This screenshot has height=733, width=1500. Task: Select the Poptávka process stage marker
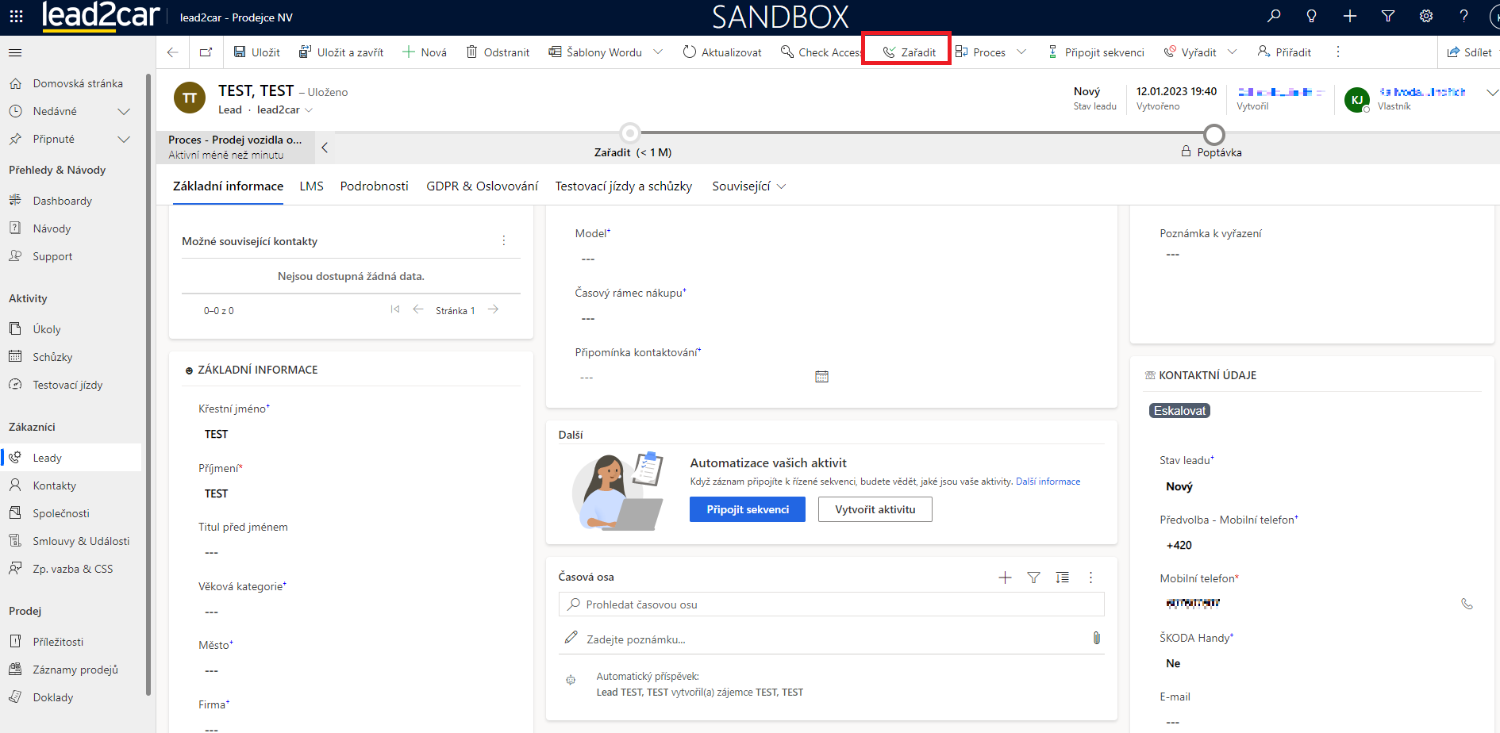point(1213,134)
